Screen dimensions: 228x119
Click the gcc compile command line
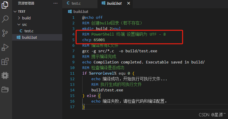pyautogui.click(x=120, y=51)
